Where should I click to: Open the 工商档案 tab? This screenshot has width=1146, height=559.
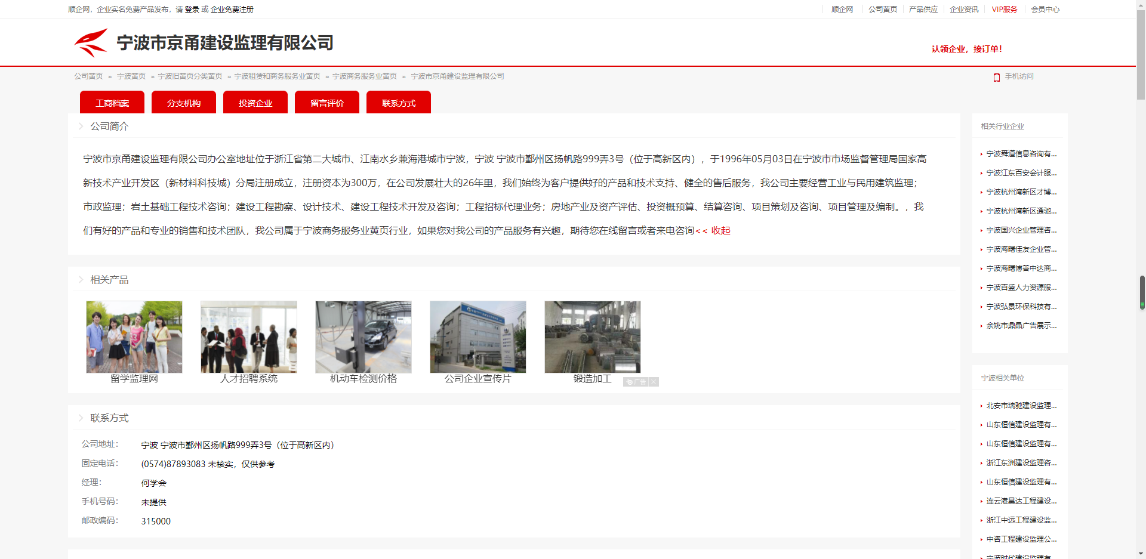[112, 103]
